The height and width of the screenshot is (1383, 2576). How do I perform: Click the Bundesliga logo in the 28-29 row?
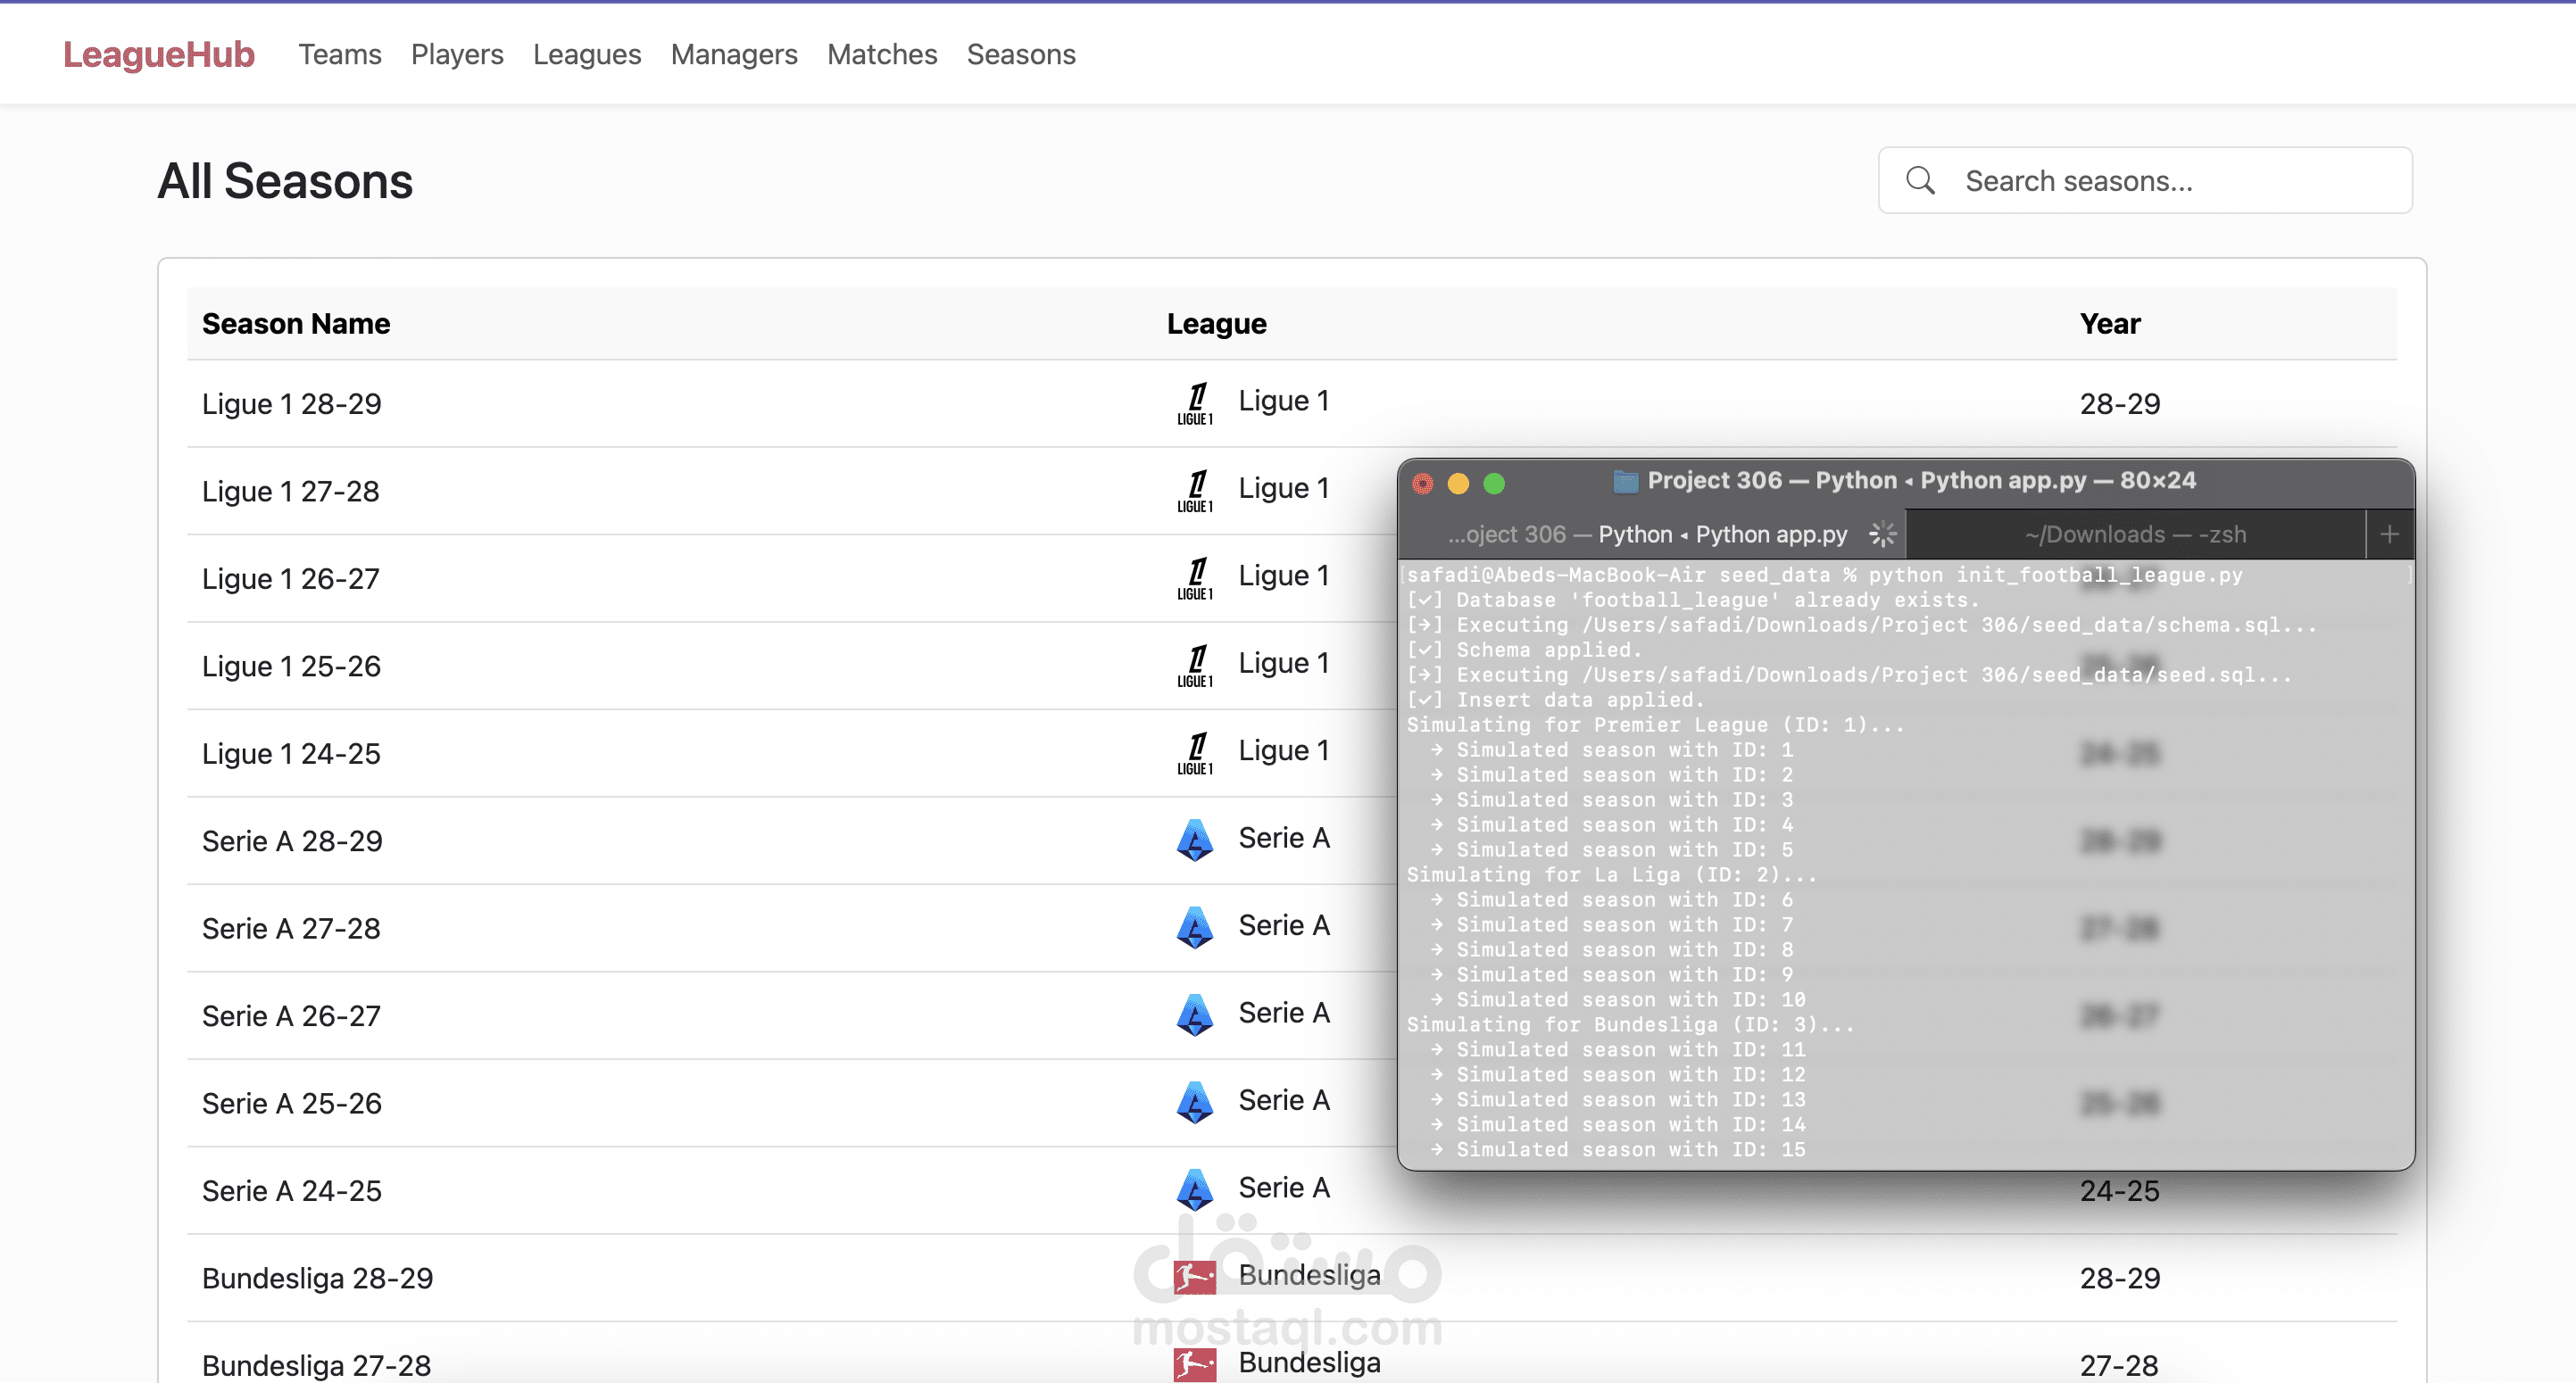(1195, 1276)
